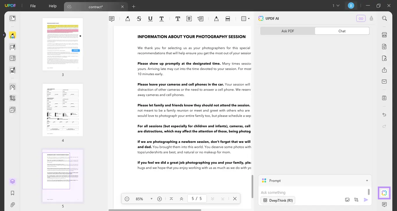This screenshot has width=397, height=211.
Task: Toggle DeepThink (R1) mode
Action: point(278,200)
